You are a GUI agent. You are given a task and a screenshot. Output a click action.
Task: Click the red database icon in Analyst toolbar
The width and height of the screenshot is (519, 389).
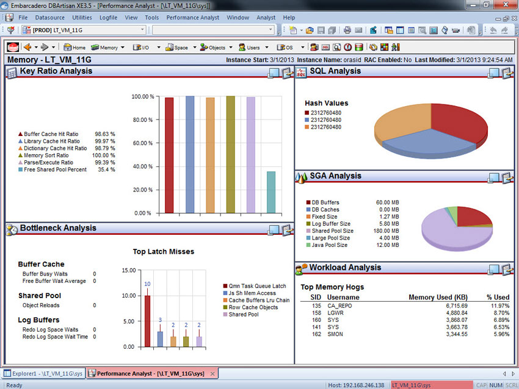click(13, 48)
